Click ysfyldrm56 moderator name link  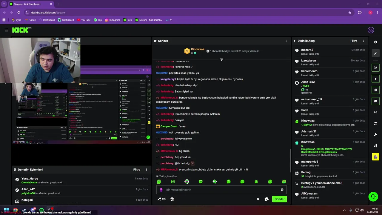point(28,193)
